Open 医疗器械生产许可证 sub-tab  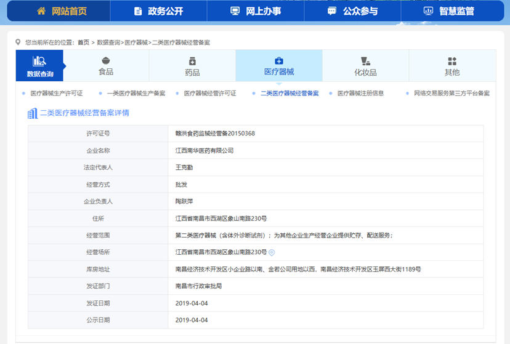click(56, 94)
